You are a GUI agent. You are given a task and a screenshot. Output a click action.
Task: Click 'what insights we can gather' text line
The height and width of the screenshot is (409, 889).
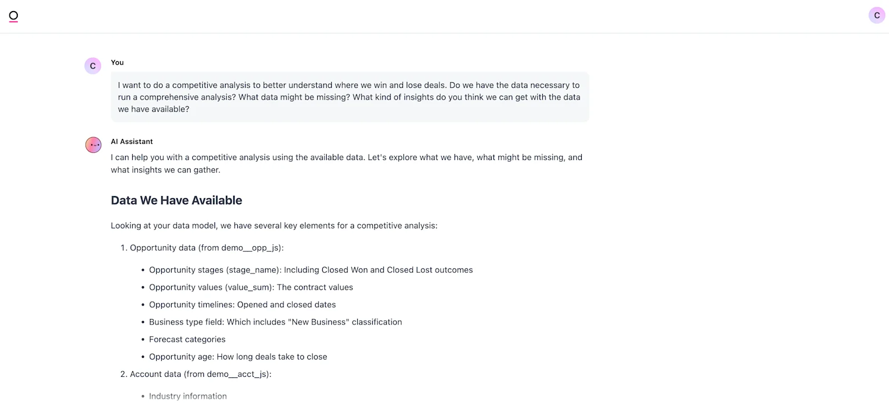(166, 170)
